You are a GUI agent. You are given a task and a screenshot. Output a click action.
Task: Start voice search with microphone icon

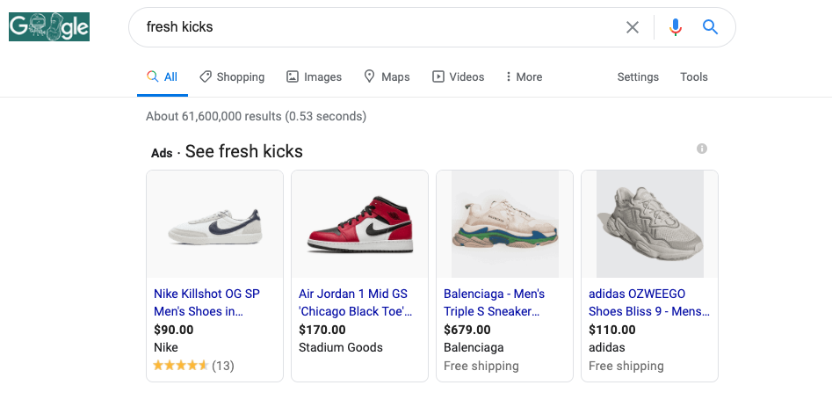click(x=676, y=27)
